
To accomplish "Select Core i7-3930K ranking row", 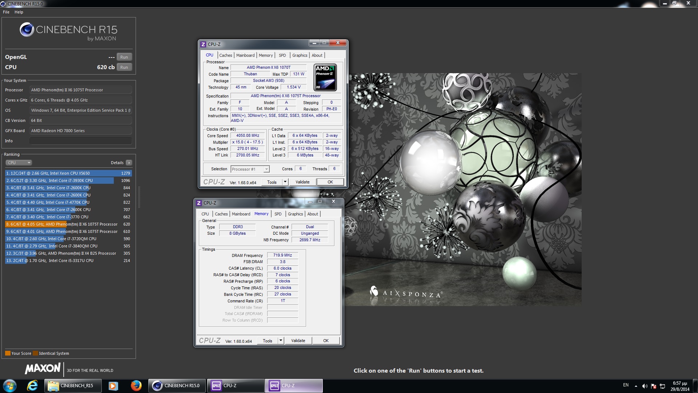I will coord(68,180).
